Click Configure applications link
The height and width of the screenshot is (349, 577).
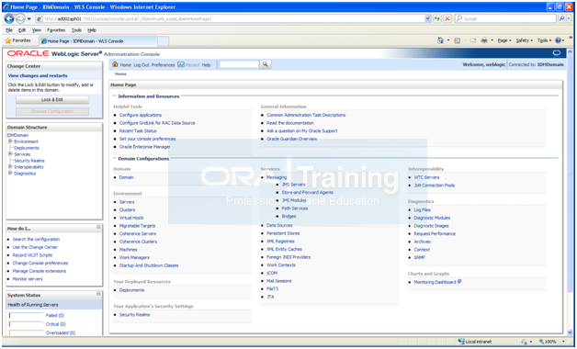coord(141,115)
